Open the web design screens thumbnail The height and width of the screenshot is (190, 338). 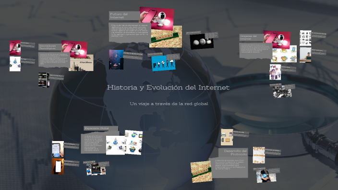(96, 169)
